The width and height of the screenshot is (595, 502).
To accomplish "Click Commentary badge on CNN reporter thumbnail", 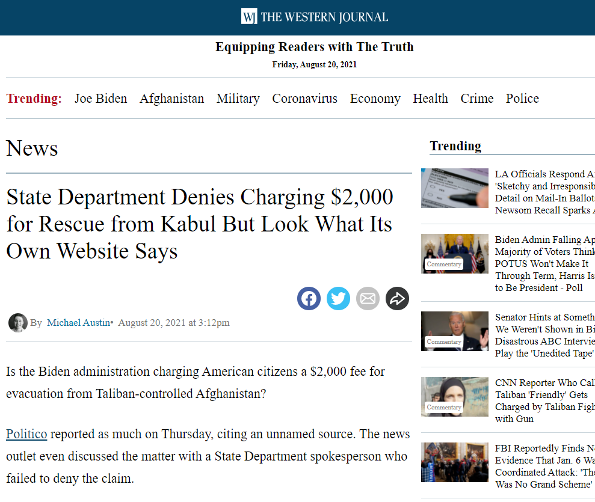I will (444, 407).
